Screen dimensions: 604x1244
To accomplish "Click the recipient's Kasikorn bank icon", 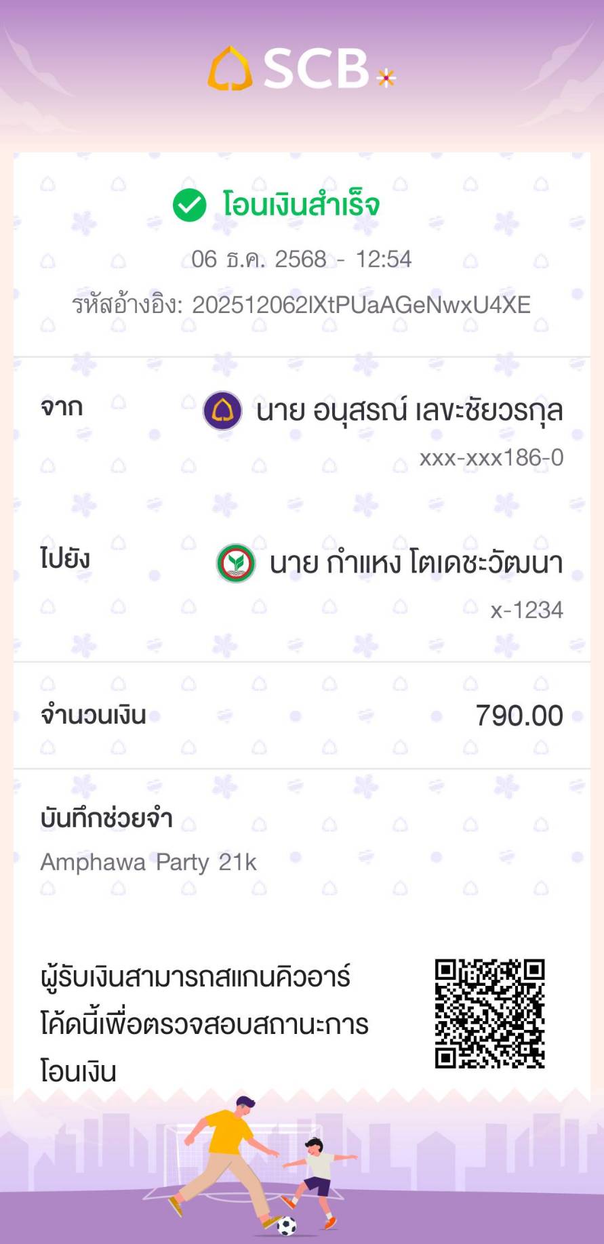I will point(235,563).
